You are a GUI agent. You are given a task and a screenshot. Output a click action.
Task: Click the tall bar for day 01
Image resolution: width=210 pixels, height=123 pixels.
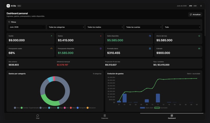125,98
